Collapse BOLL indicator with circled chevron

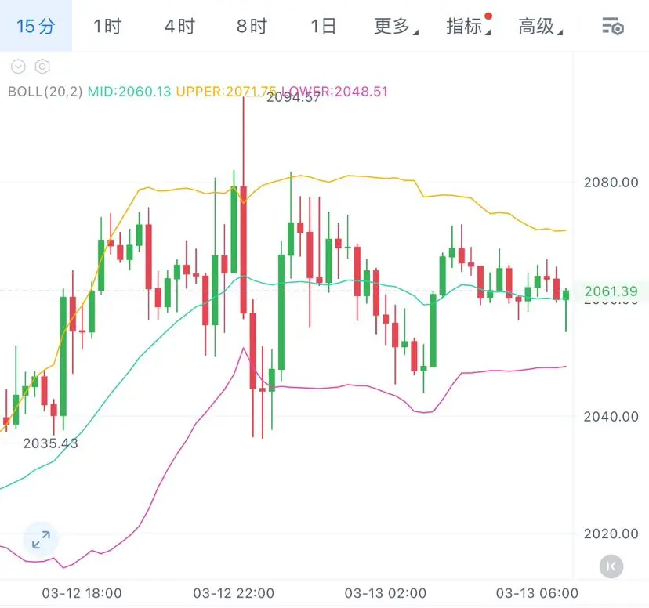pyautogui.click(x=19, y=67)
